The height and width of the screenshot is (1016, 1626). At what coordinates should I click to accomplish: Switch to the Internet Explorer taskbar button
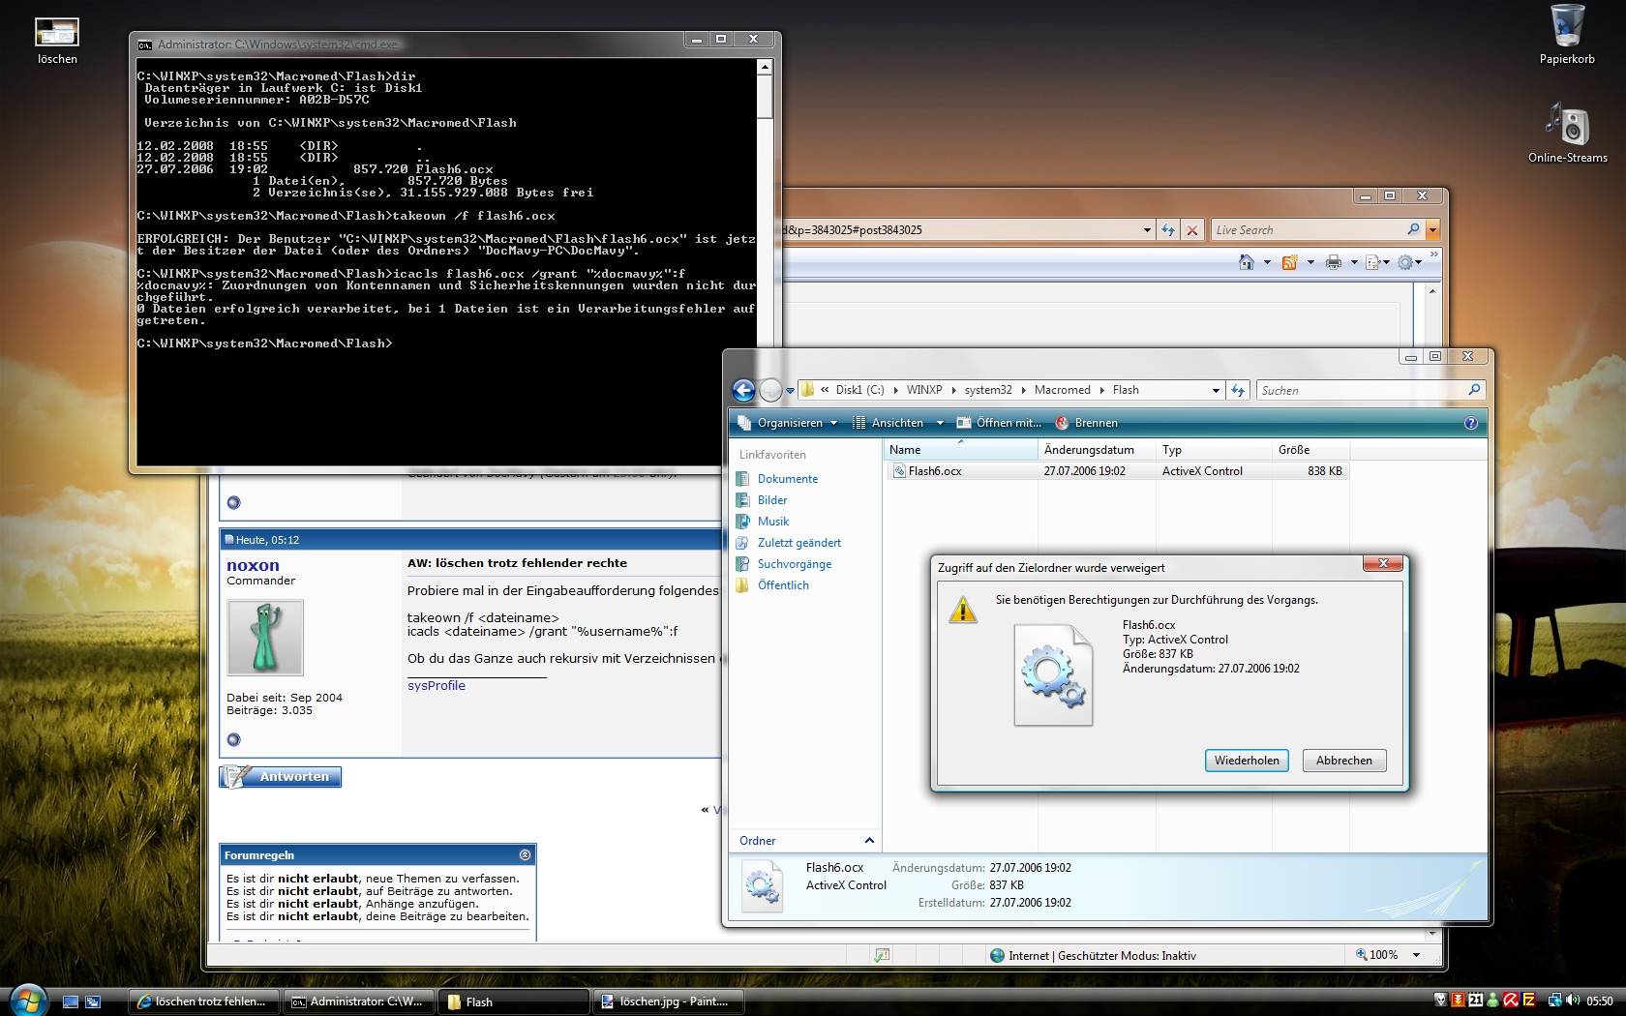(x=204, y=1001)
